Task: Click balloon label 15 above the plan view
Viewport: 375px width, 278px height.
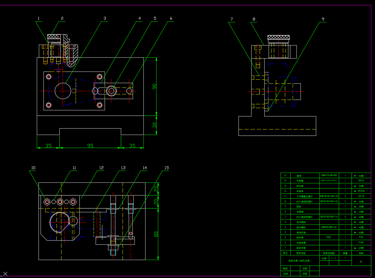Action: tap(167, 168)
